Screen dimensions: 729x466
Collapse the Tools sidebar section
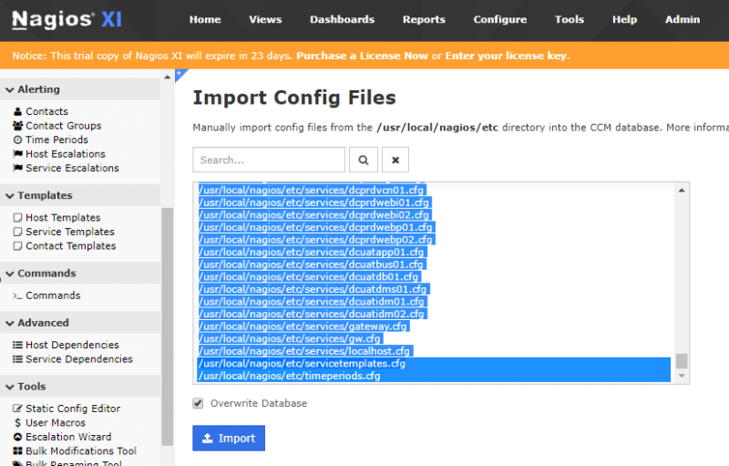(80, 387)
